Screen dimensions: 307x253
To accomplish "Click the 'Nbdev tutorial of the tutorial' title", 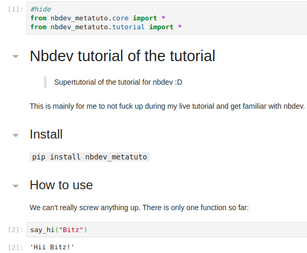I will (x=123, y=56).
